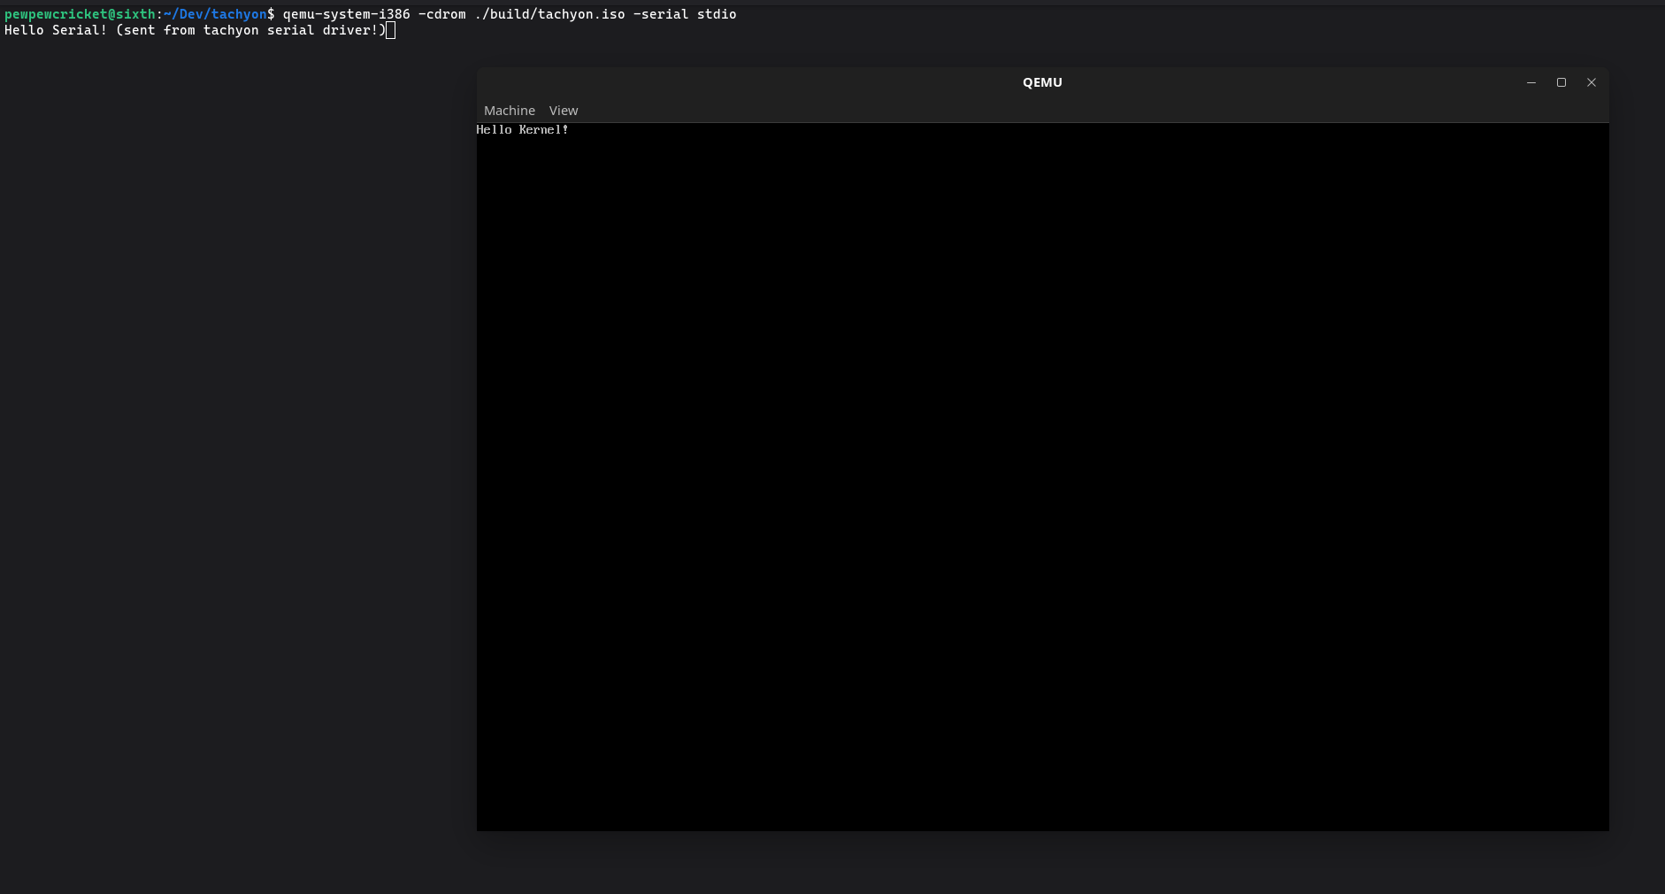The height and width of the screenshot is (894, 1665).
Task: Click the ~/Dev/tachyon path in terminal prompt
Action: coord(215,14)
